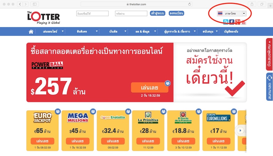The height and width of the screenshot is (156, 273).
Task: Advance the lottery carousel with the arrow
Action: coord(240,130)
